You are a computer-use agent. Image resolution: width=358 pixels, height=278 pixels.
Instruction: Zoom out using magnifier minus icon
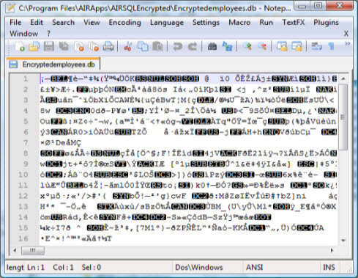(262, 46)
